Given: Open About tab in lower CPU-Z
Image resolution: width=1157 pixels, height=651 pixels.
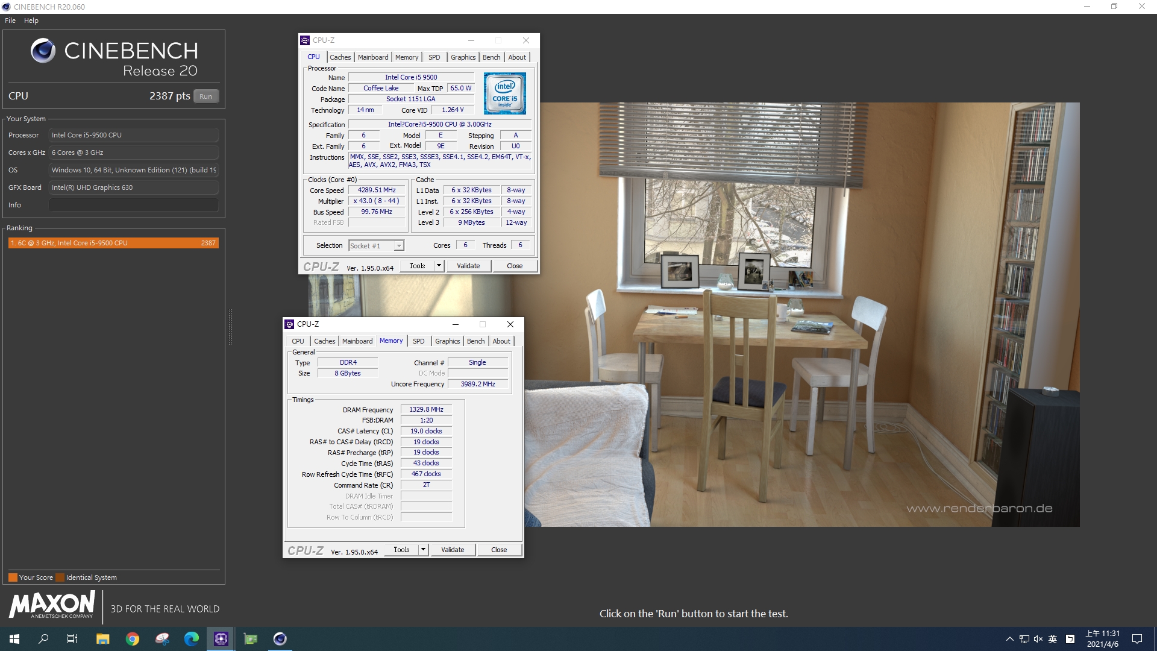Looking at the screenshot, I should [x=501, y=341].
